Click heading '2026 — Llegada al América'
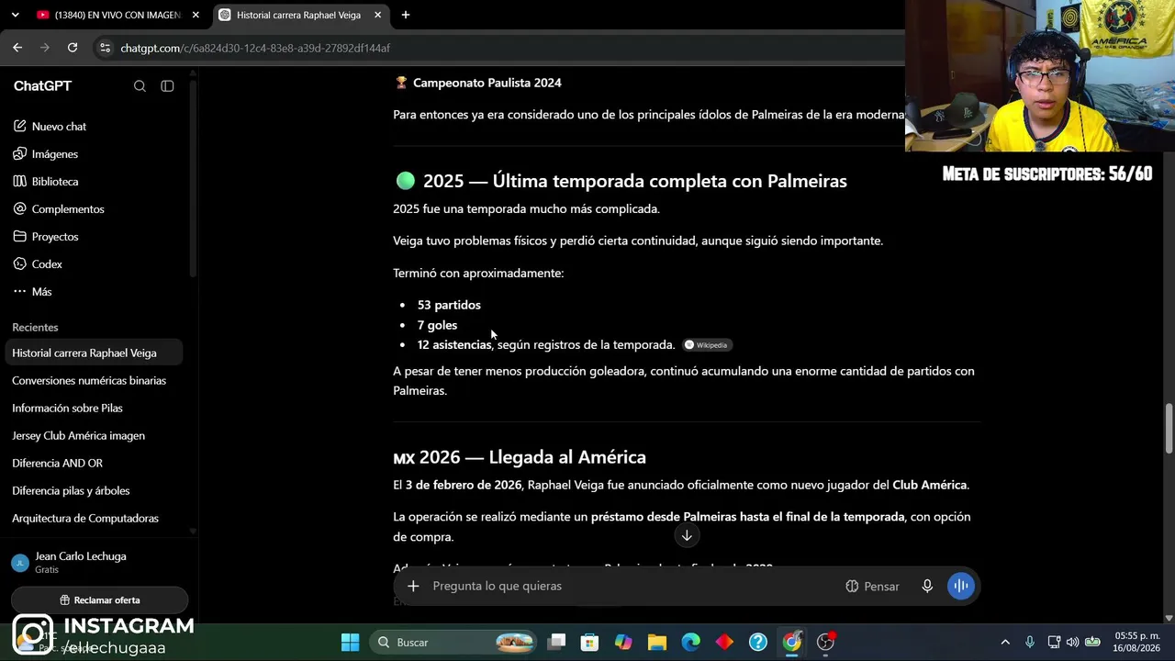 532,457
